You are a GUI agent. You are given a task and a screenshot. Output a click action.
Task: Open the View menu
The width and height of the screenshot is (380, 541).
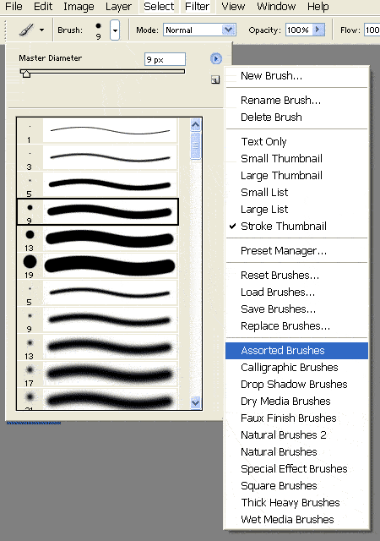click(233, 7)
